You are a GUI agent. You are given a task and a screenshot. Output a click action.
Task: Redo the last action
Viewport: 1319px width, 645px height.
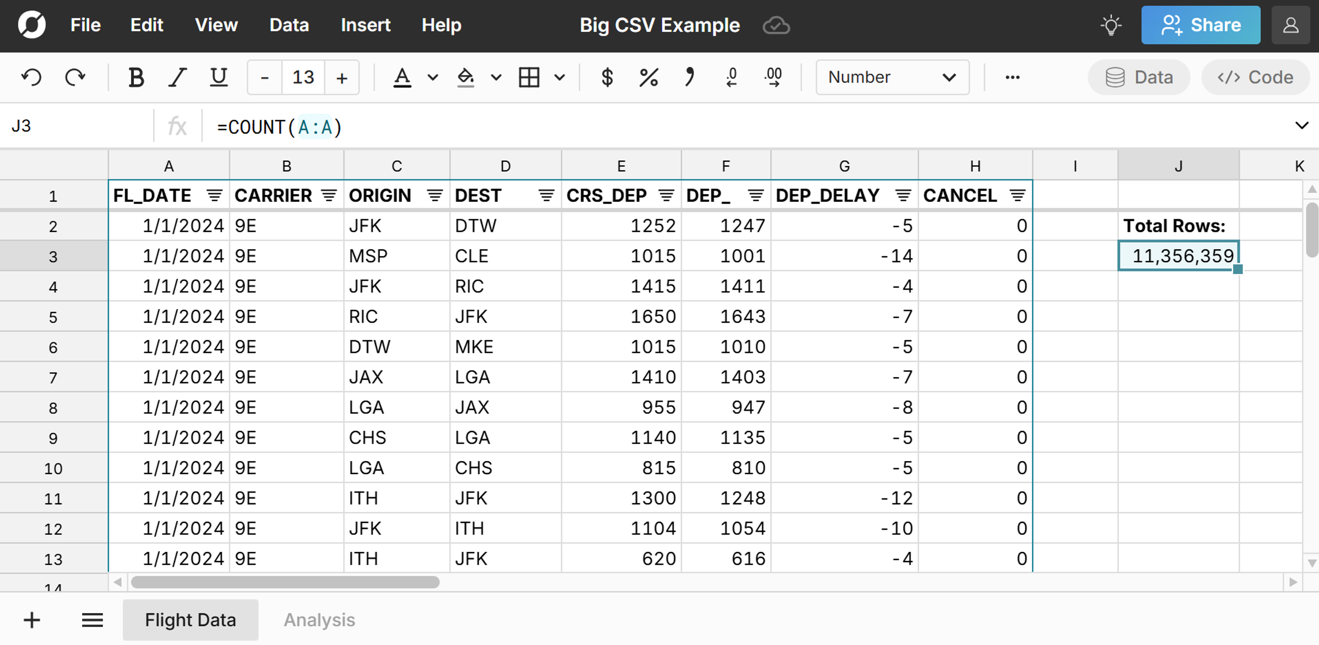click(x=75, y=77)
